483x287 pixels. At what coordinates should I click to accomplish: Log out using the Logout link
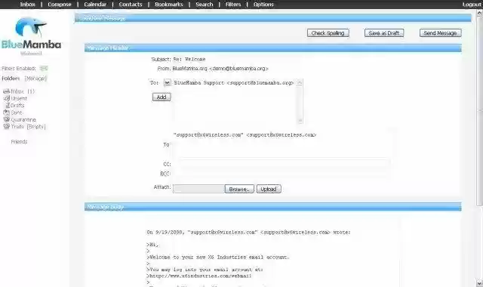pos(472,5)
